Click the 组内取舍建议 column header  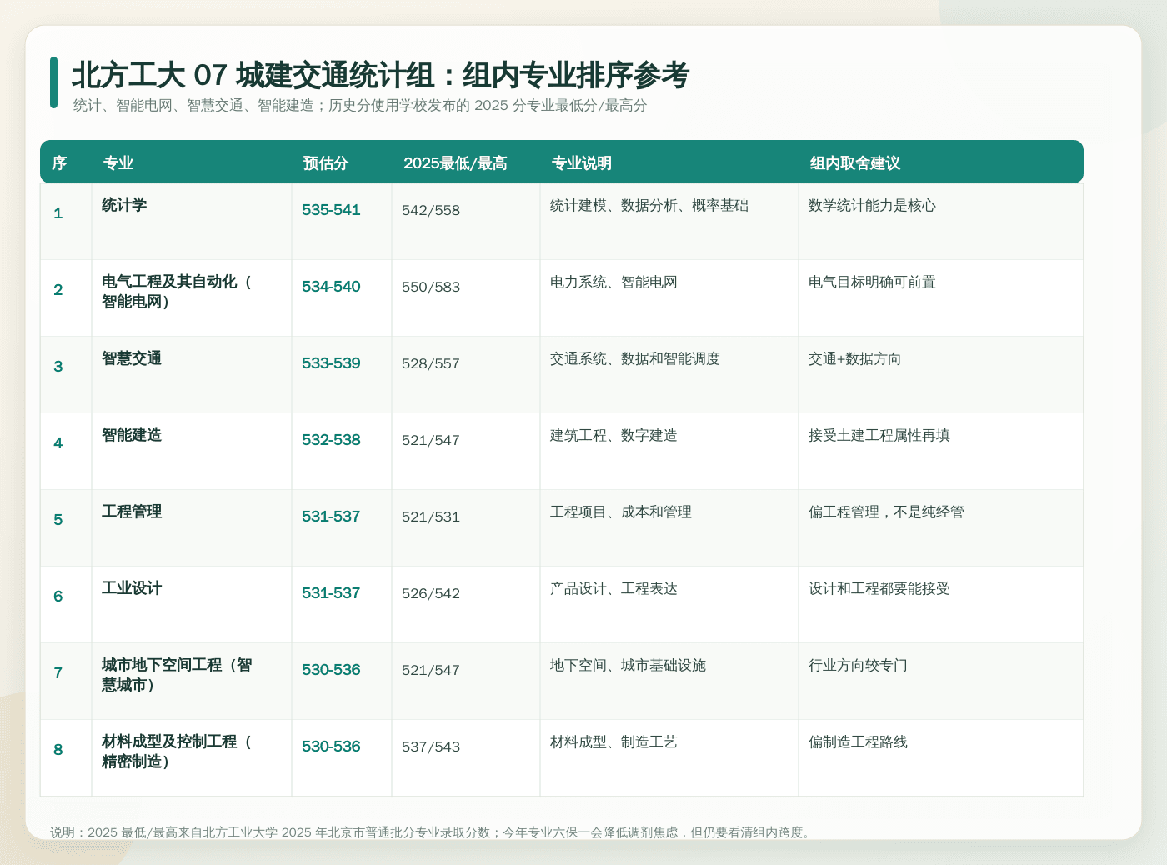click(x=855, y=162)
